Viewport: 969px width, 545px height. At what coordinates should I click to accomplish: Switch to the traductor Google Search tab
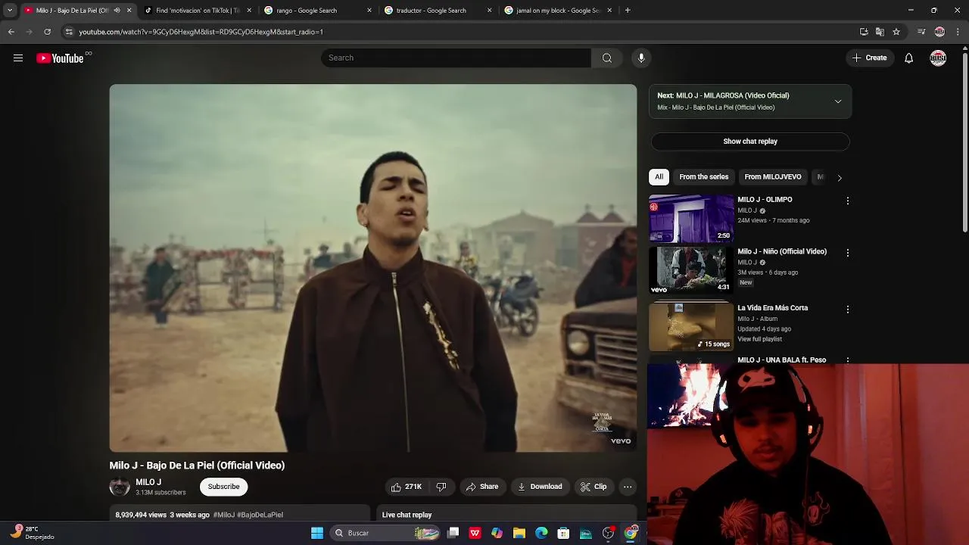[437, 11]
